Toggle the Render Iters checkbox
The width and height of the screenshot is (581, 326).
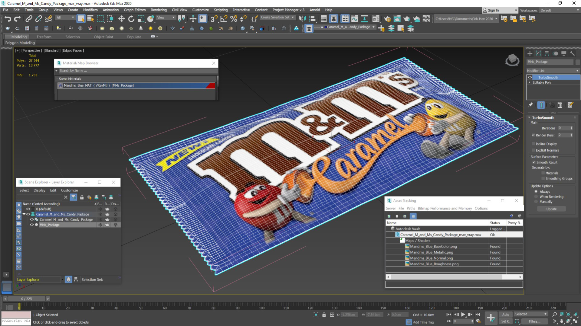(x=533, y=135)
